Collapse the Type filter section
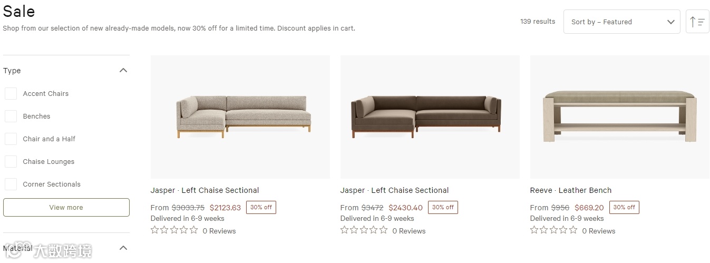710x263 pixels. (x=123, y=70)
